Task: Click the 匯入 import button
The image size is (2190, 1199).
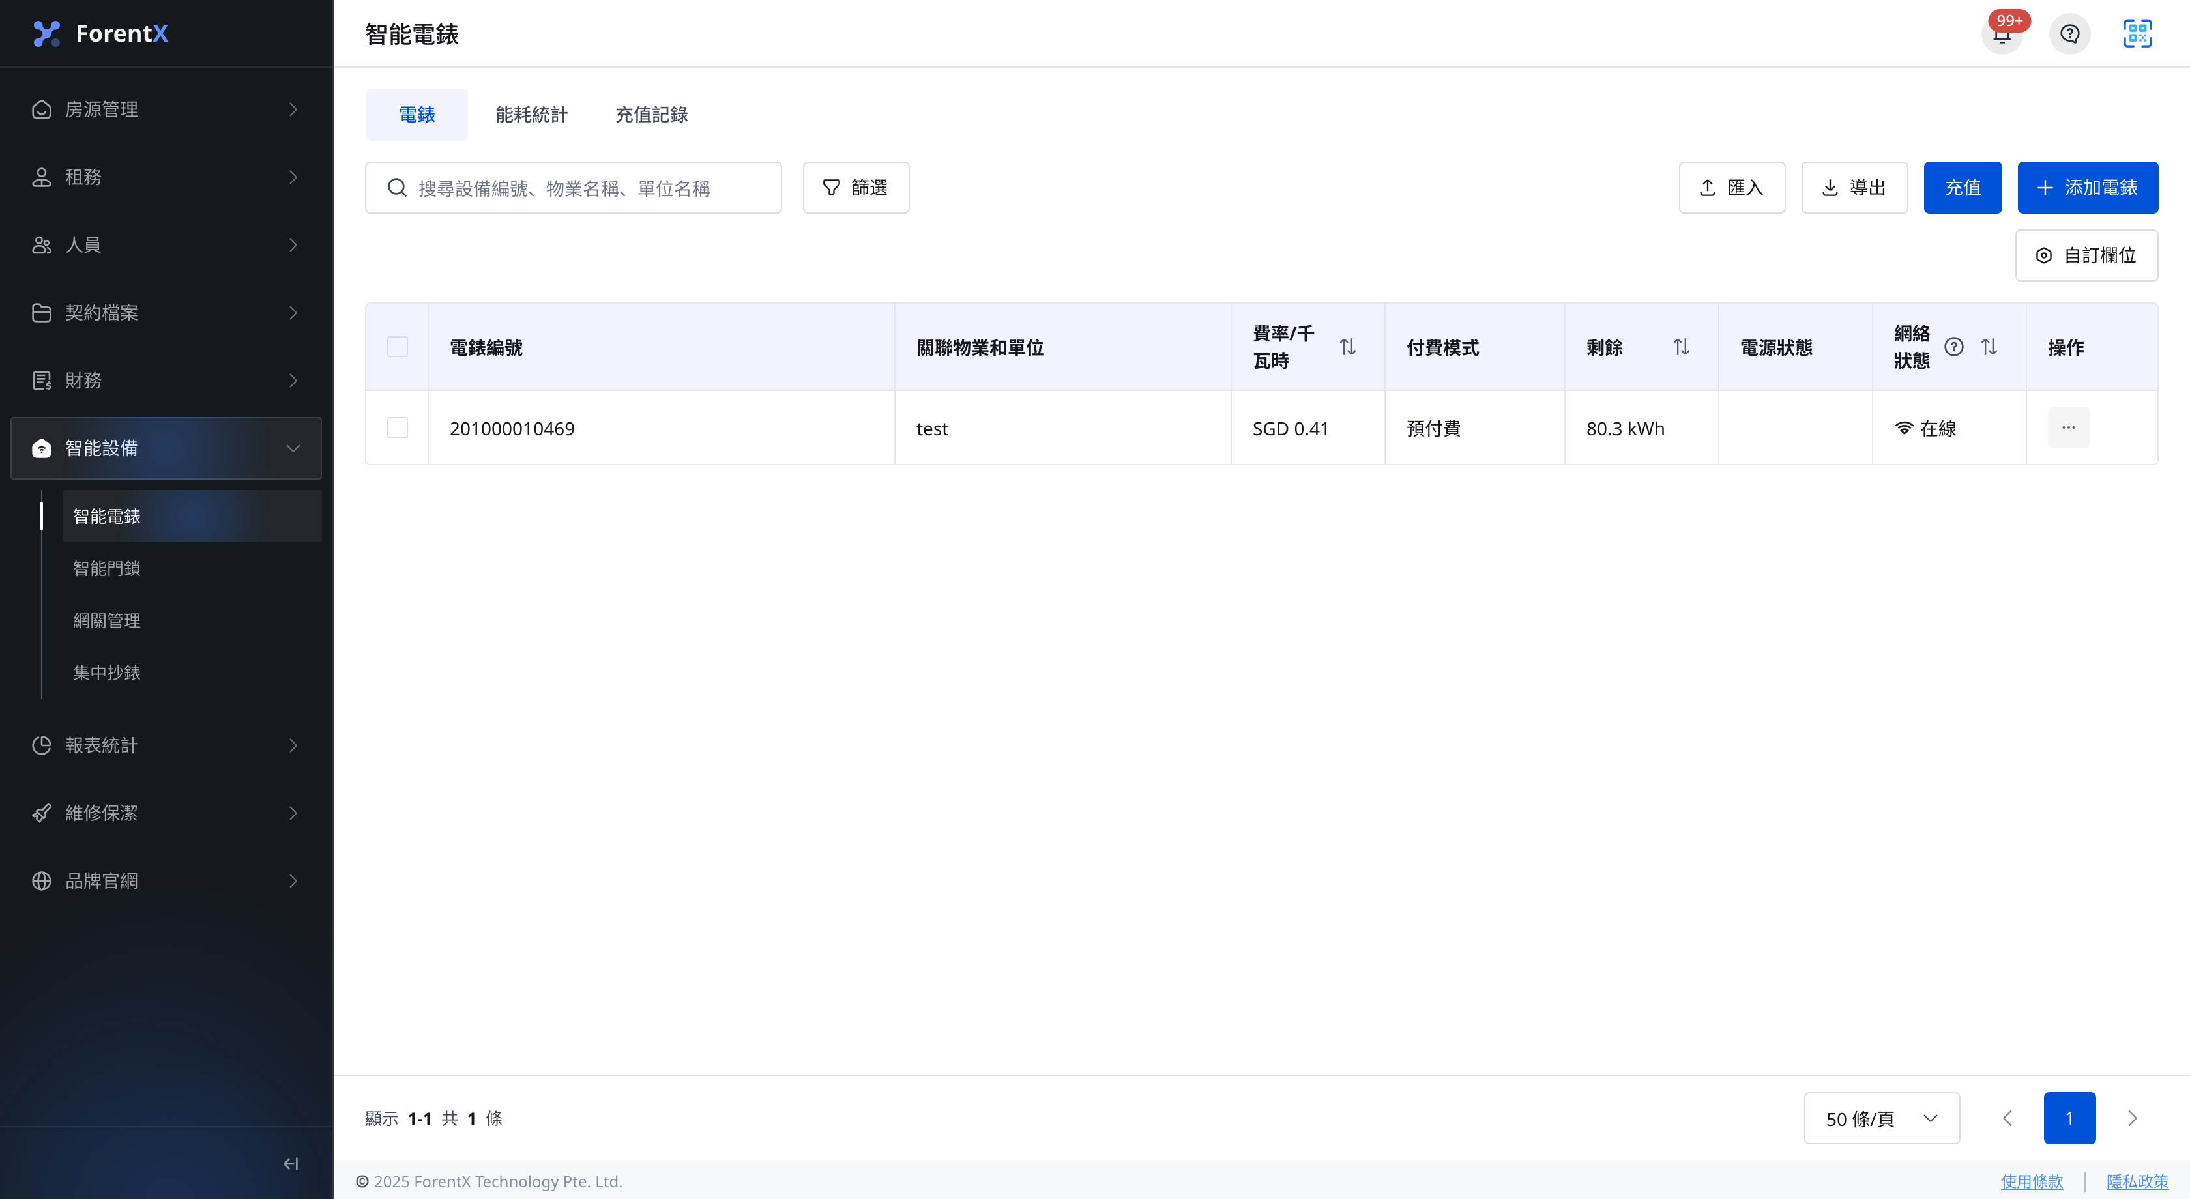Action: 1732,188
